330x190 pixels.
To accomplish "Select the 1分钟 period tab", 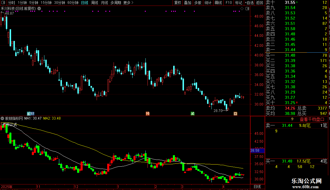I will coord(22,3).
